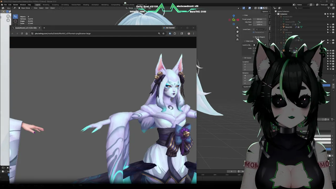
Task: Click the browser zoom magnifier icon
Action: [159, 33]
